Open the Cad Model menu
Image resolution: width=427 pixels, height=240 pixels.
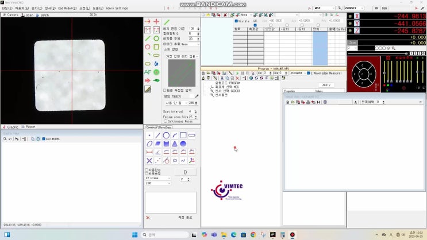click(67, 8)
